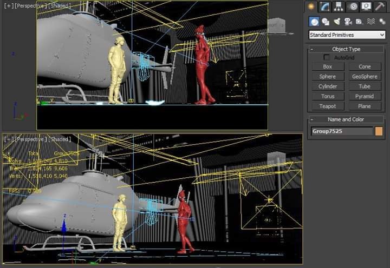Click the Tube primitive button

pos(365,86)
